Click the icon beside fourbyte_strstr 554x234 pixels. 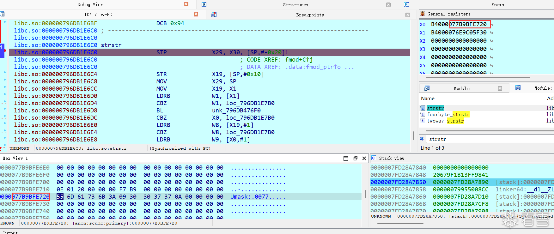[423, 114]
